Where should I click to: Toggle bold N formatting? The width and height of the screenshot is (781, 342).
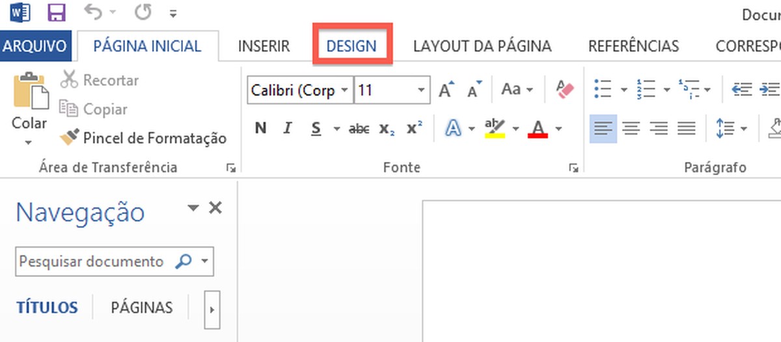[x=261, y=129]
